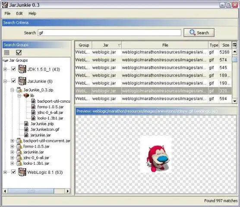Click the forms-1.0.5.jar file icon under lib
The height and width of the screenshot is (207, 240).
(x=33, y=107)
